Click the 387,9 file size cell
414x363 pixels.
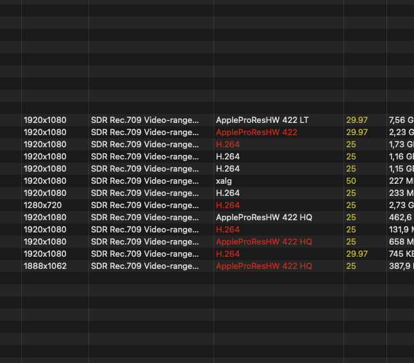pos(401,266)
